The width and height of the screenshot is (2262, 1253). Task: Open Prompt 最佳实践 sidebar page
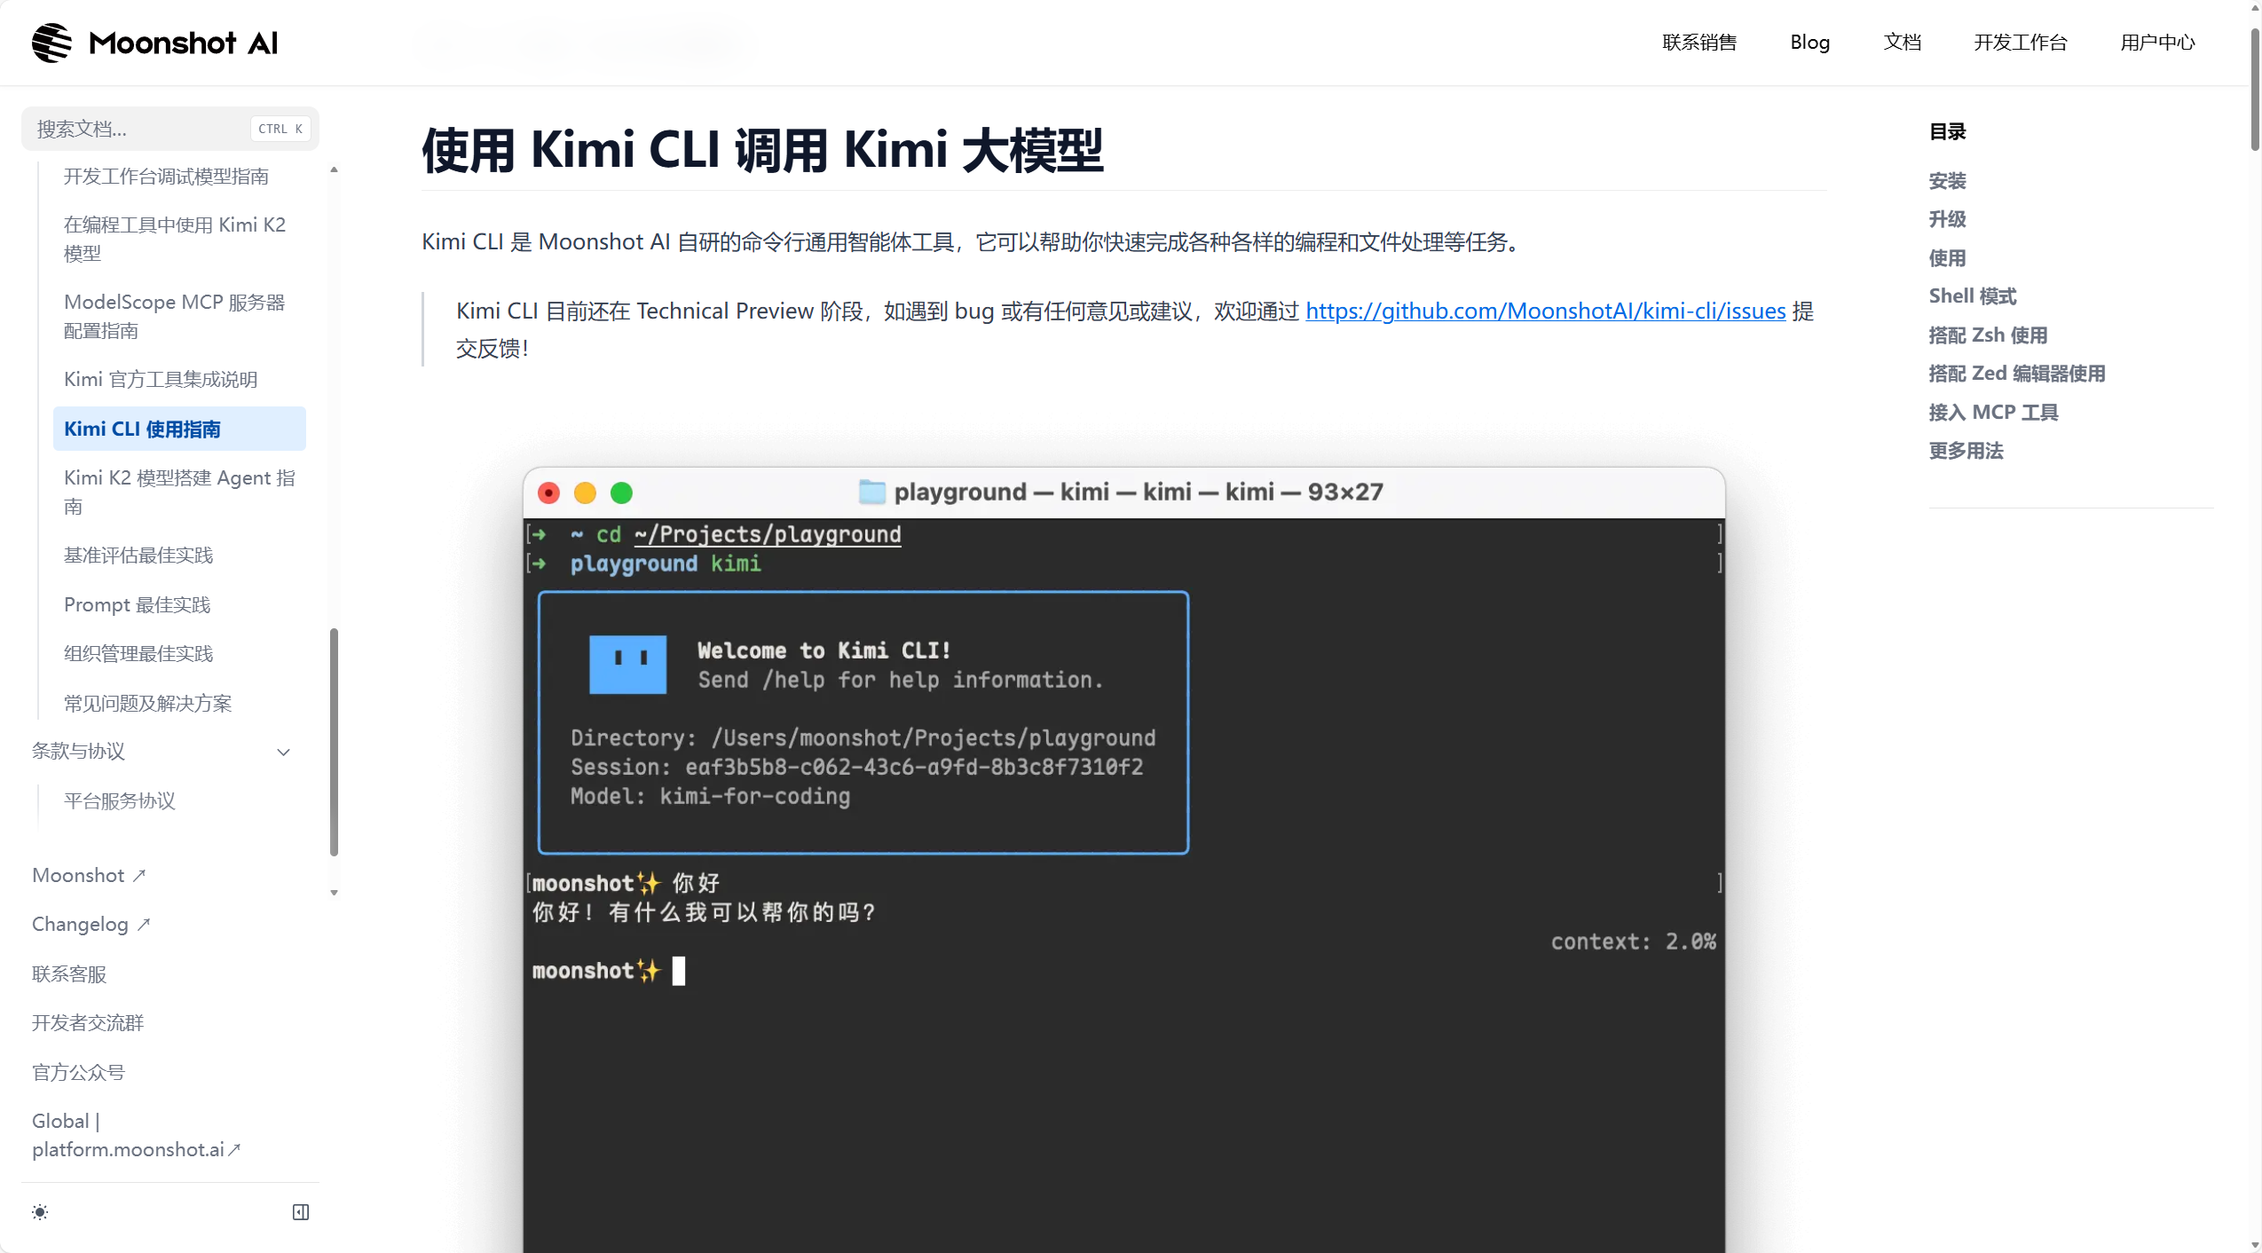[x=137, y=605]
